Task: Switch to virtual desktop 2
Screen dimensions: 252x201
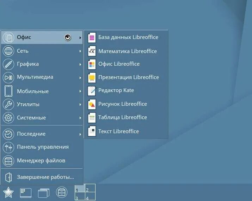Action: (x=90, y=188)
